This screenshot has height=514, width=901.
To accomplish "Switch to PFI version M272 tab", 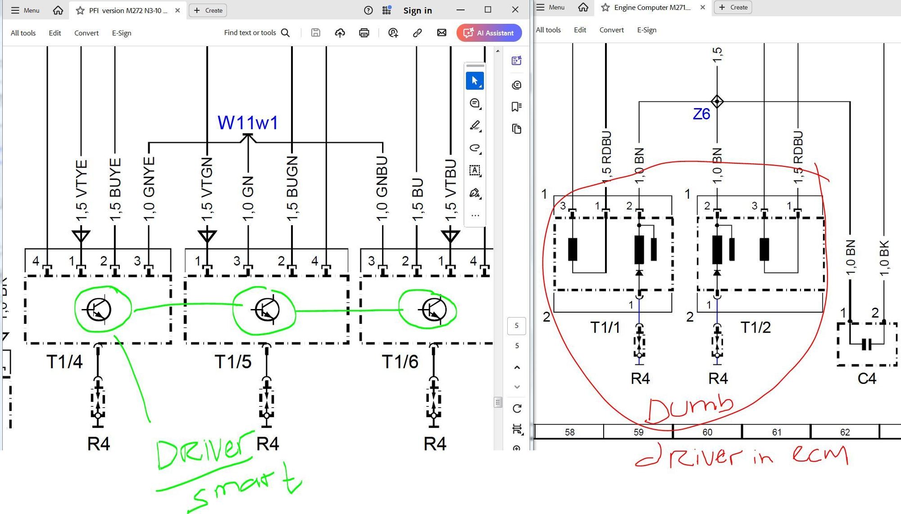I will [127, 10].
